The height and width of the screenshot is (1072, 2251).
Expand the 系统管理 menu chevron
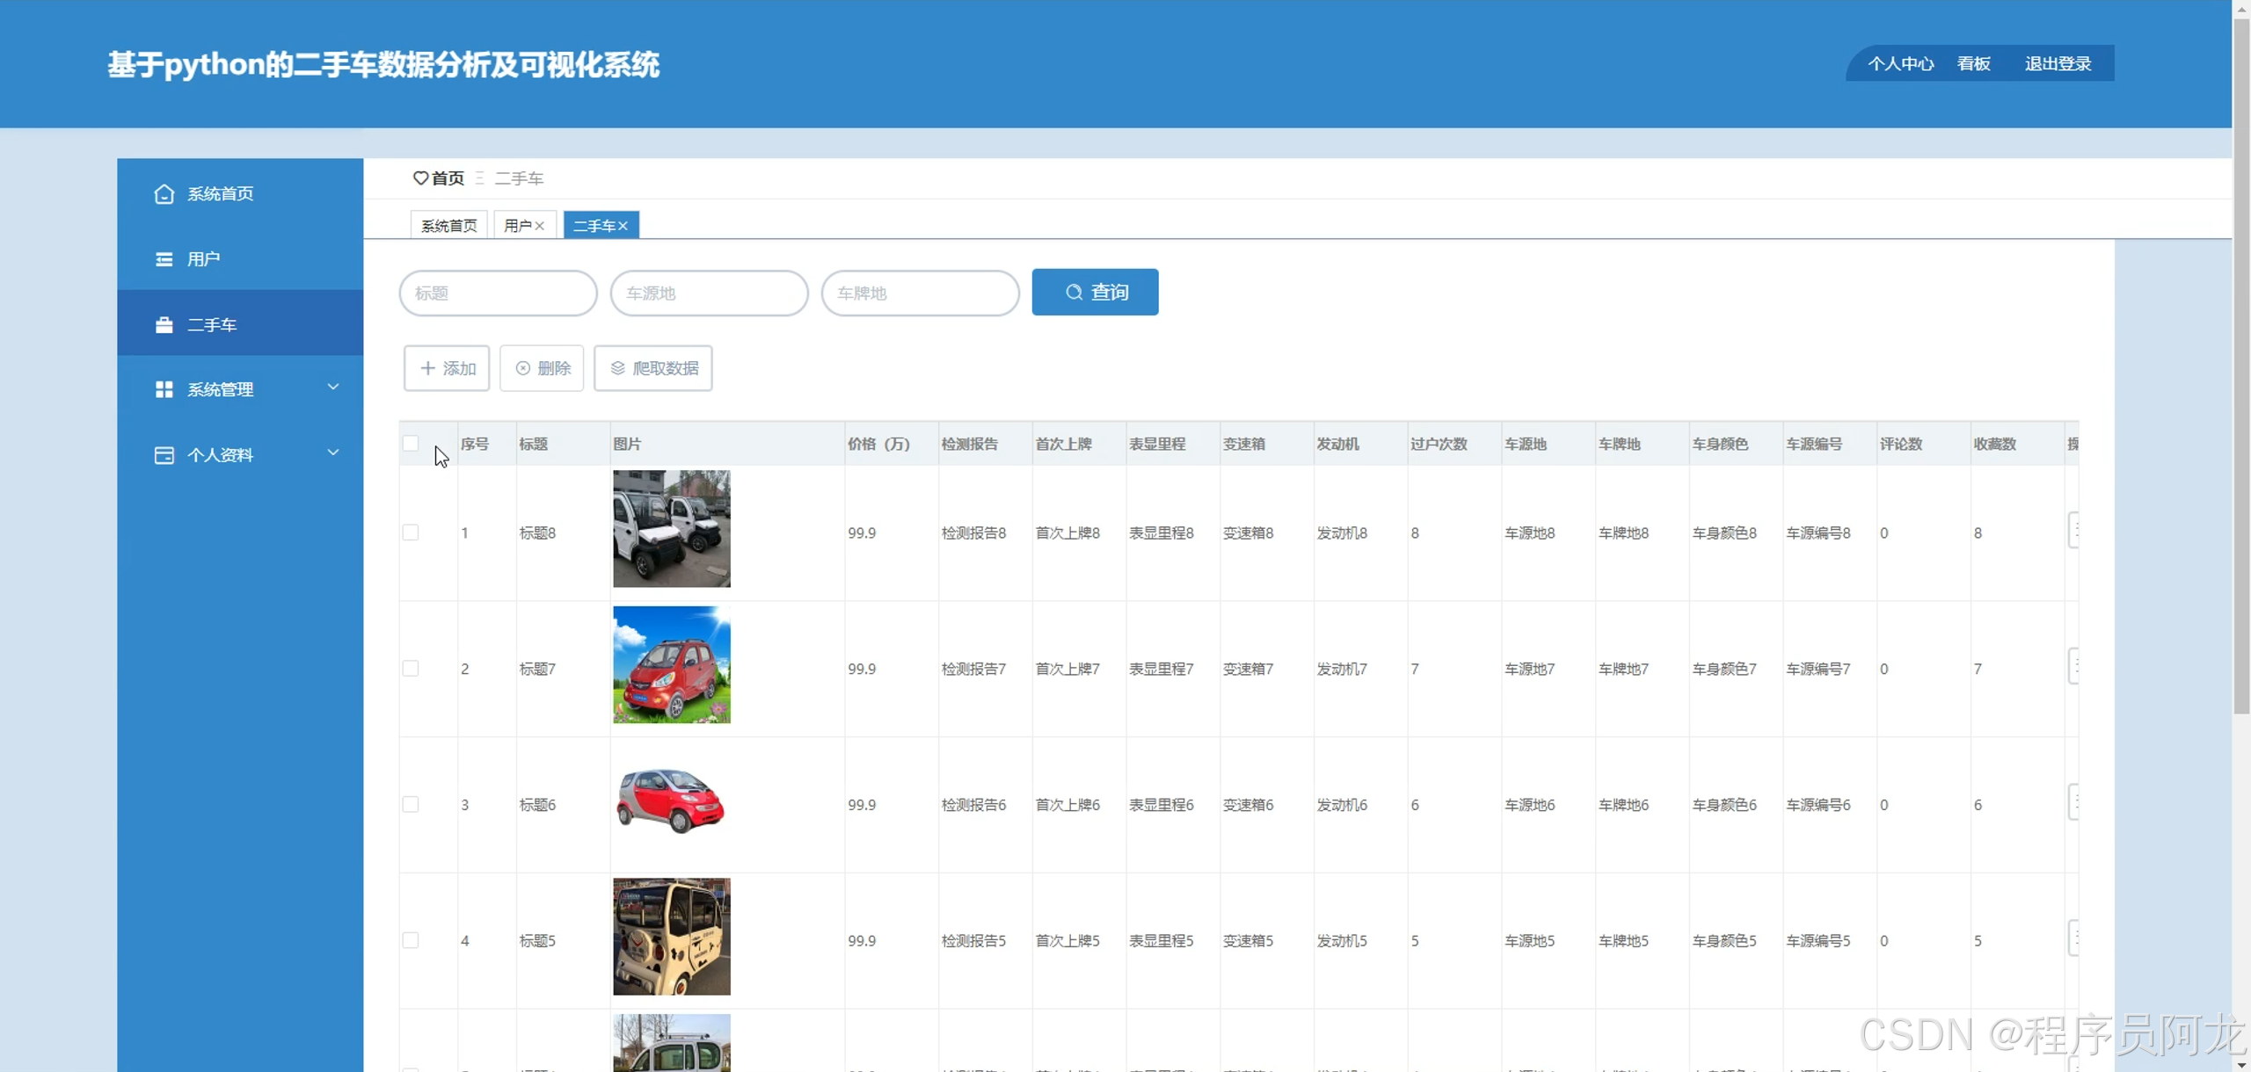tap(333, 388)
